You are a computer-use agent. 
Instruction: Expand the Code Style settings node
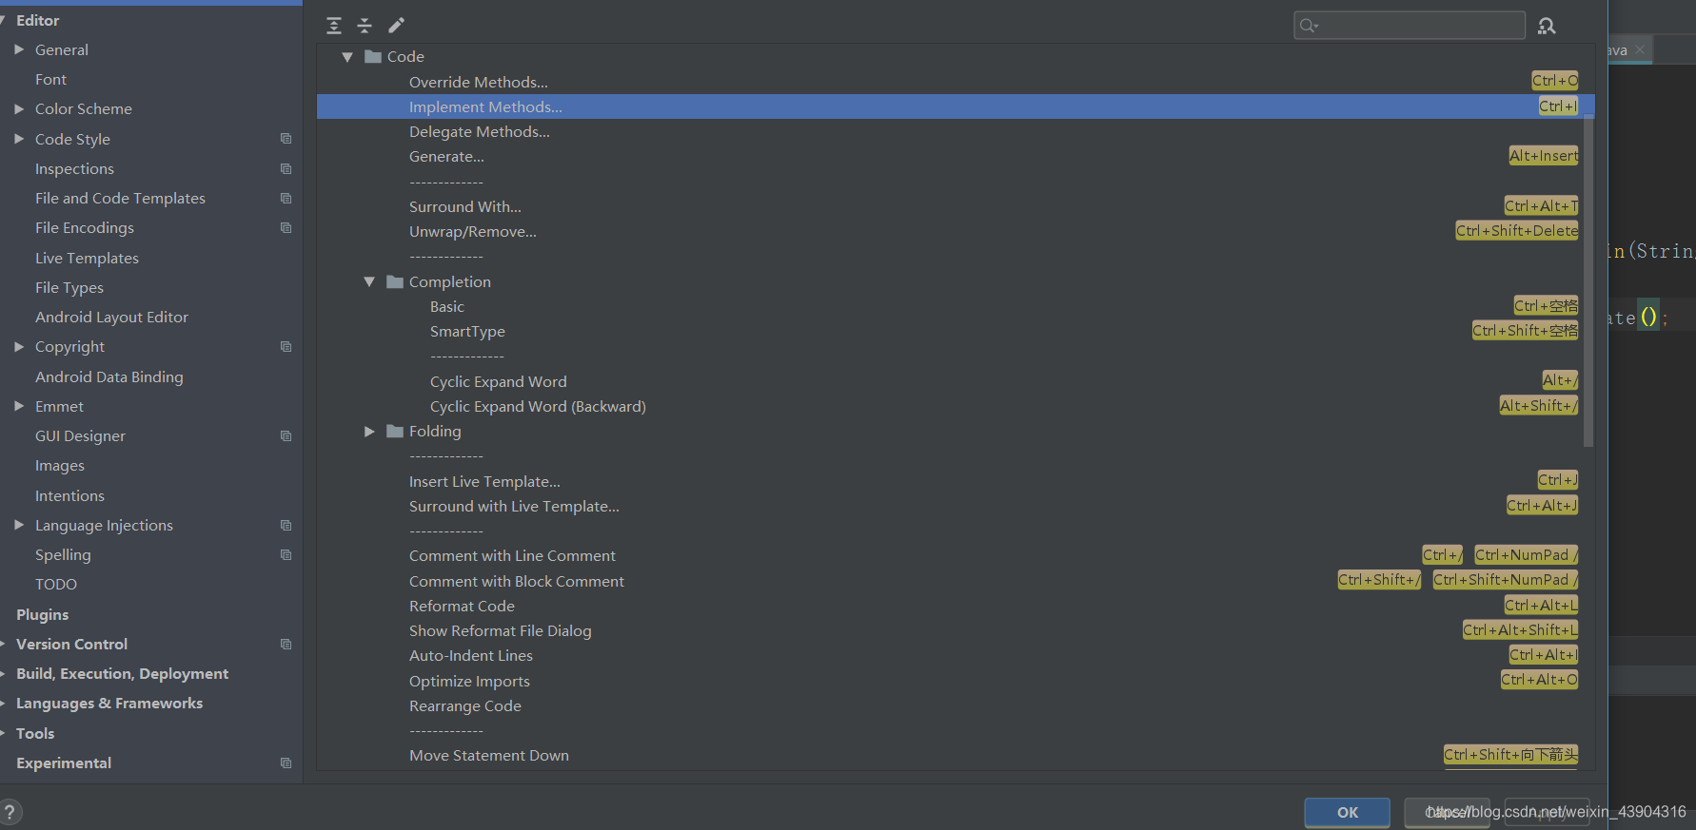[19, 139]
